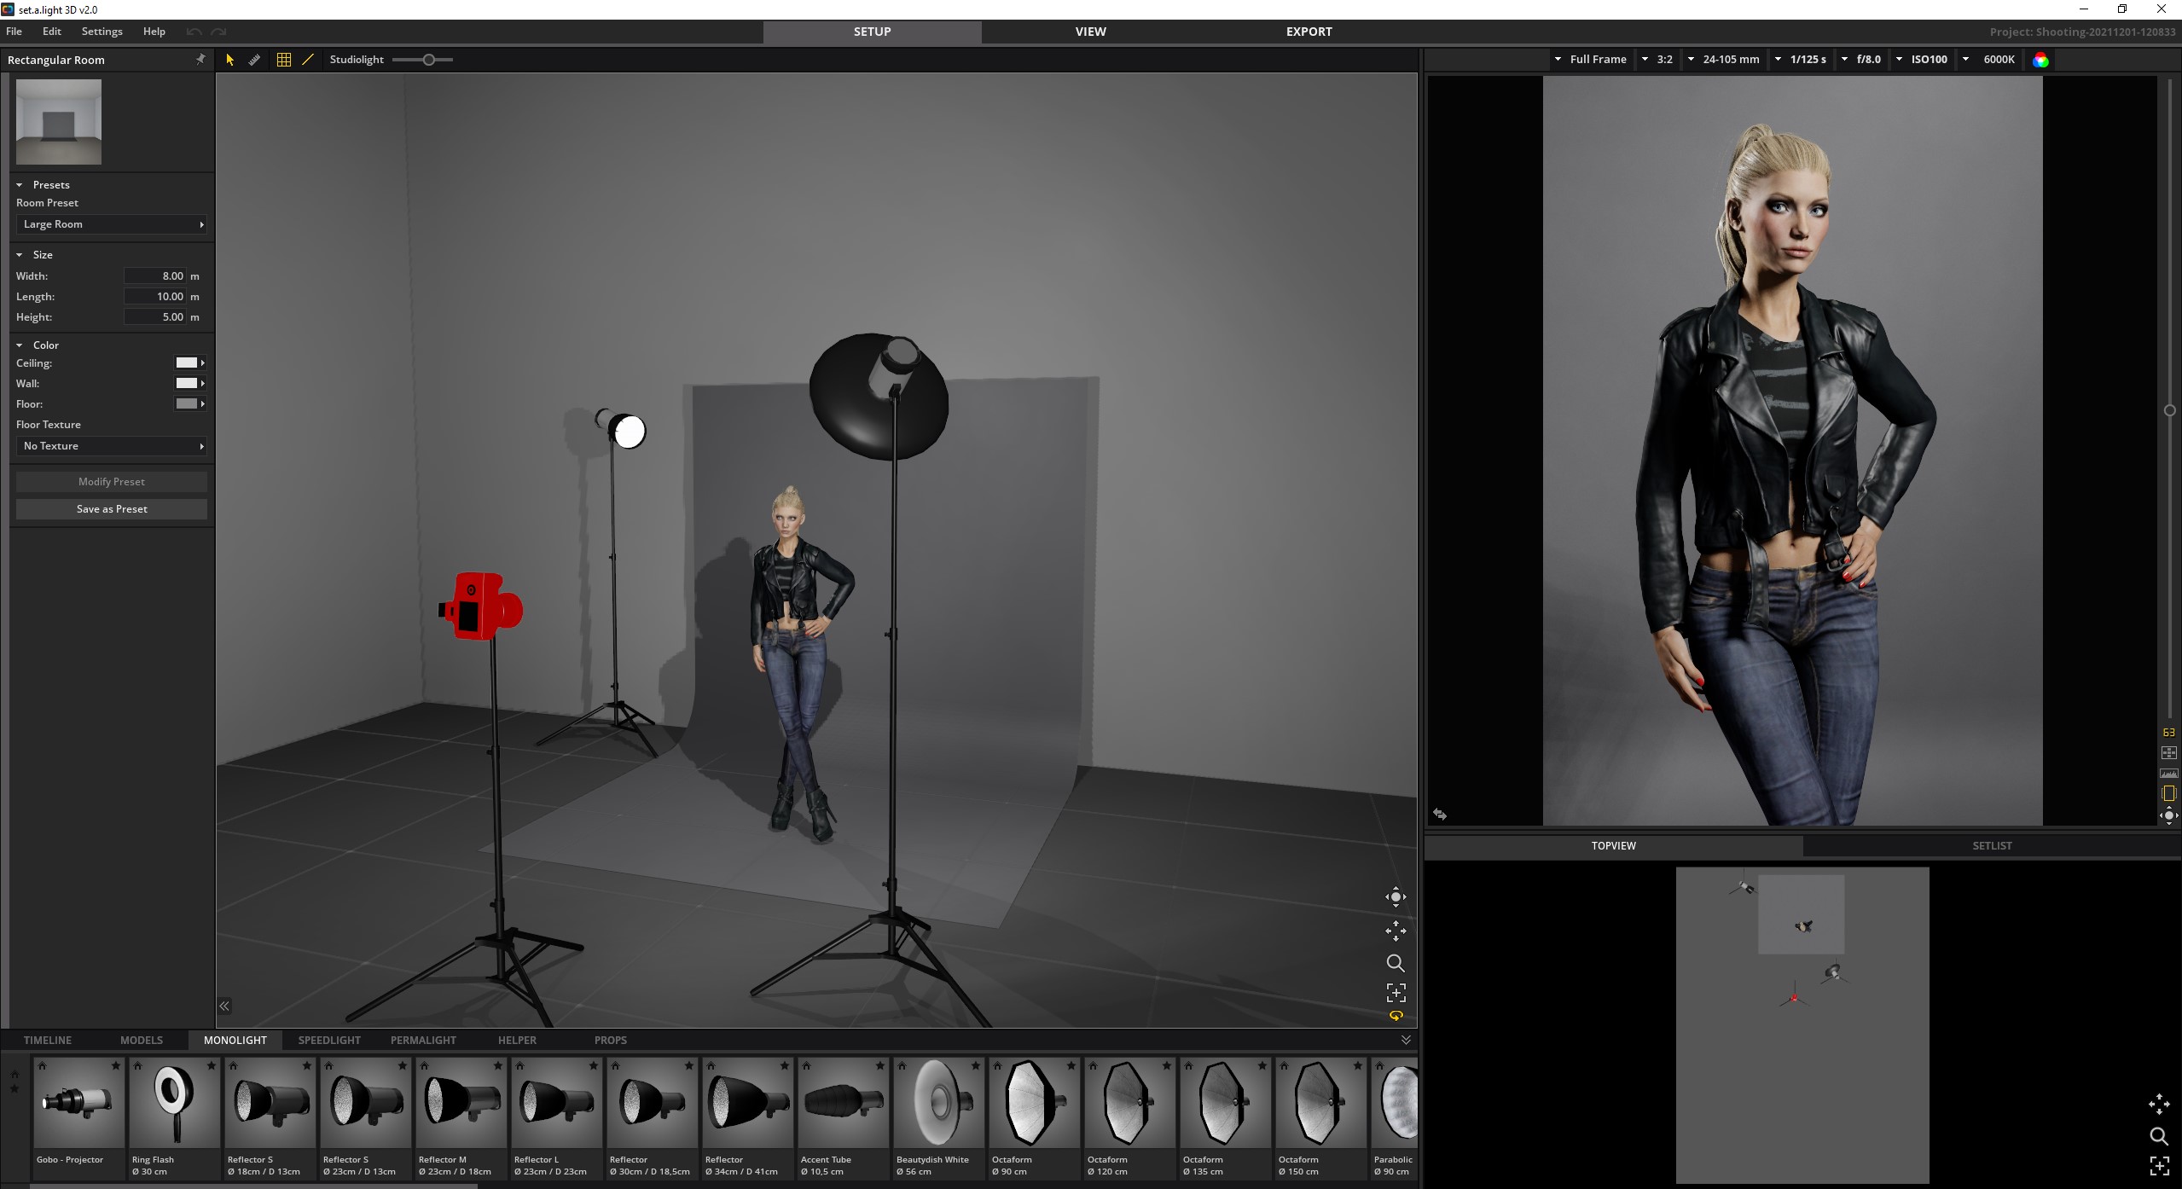Image resolution: width=2182 pixels, height=1189 pixels.
Task: Click the yellow reset view arrow icon
Action: 1396,1016
